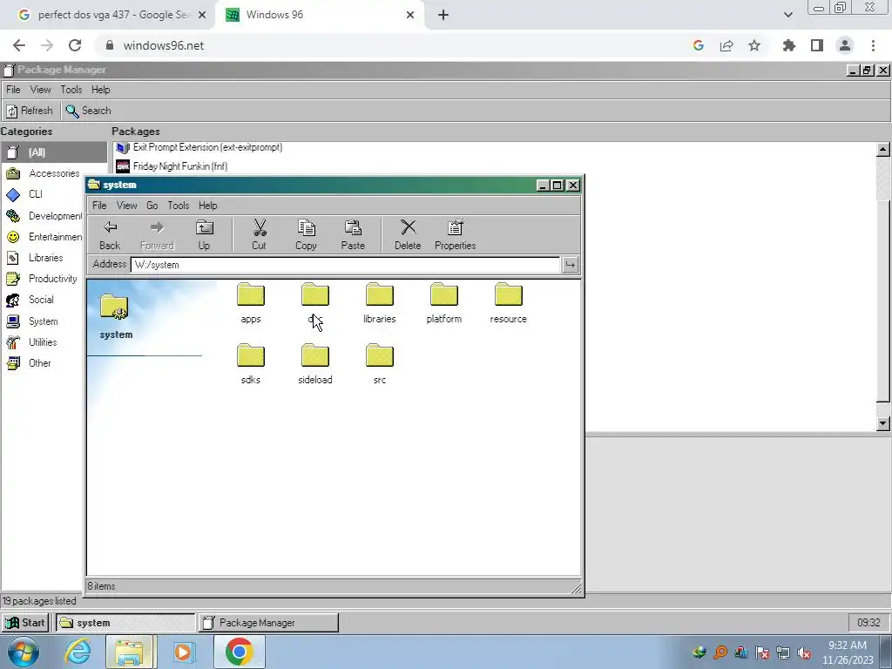This screenshot has height=669, width=892.
Task: Open the sdks folder
Action: 251,365
